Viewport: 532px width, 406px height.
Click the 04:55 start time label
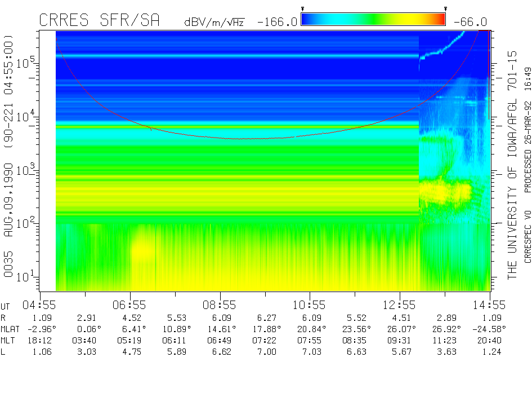coord(40,305)
